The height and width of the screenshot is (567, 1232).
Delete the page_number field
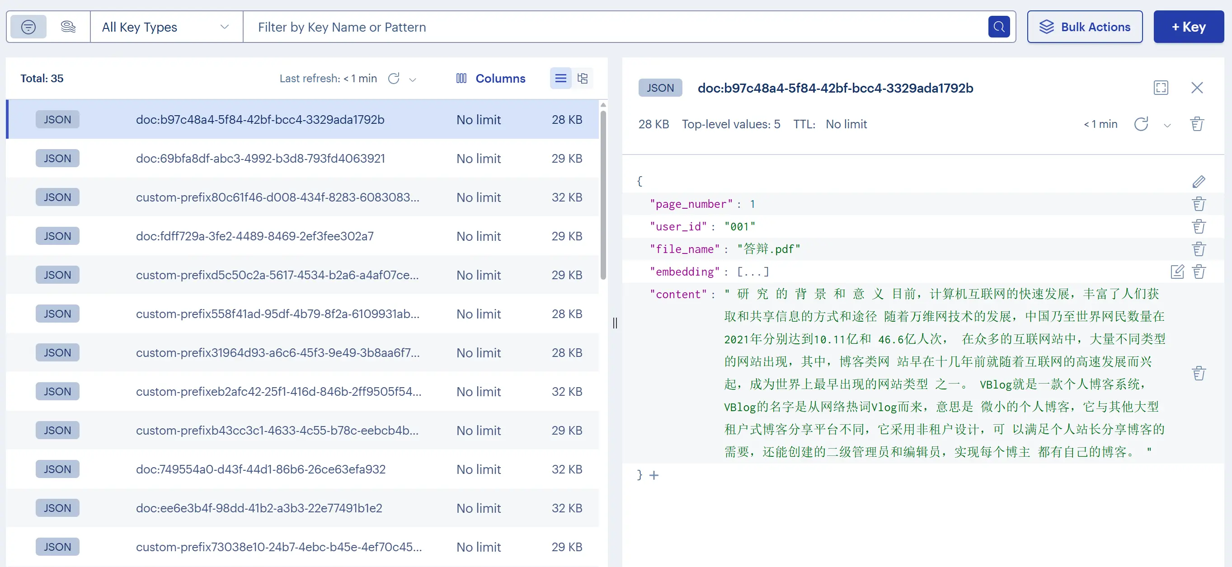[1198, 204]
